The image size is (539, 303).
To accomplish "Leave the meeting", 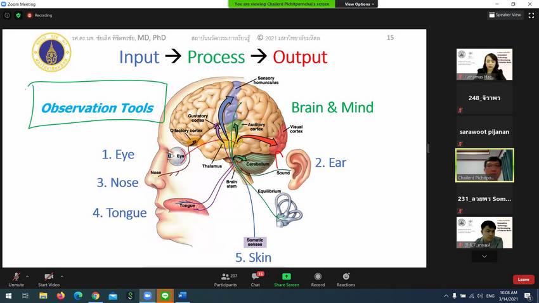I will (523, 279).
